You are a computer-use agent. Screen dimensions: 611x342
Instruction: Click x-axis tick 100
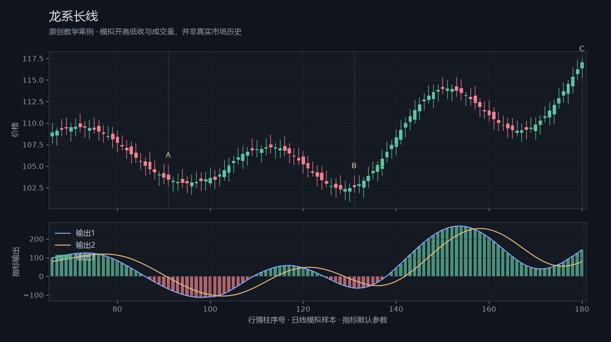[x=210, y=309]
